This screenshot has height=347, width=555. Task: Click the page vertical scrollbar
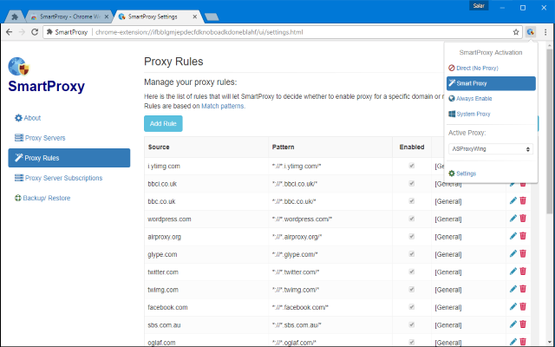(549, 131)
